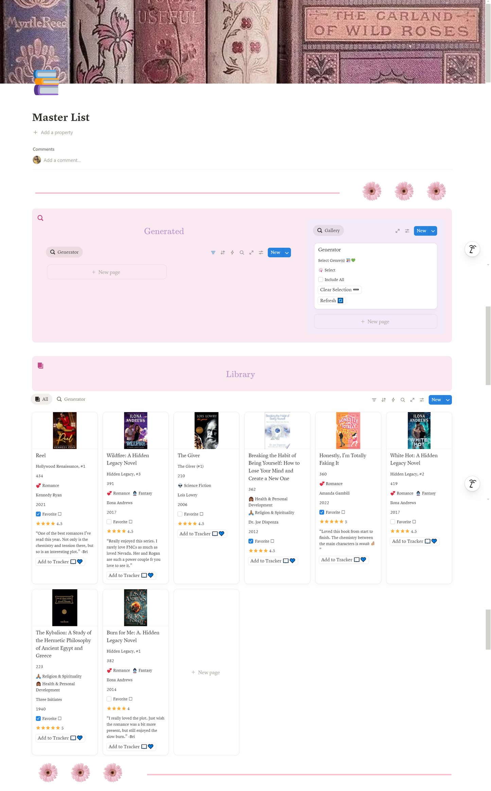Open the New dropdown arrow in Generated toolbar
491x791 pixels.
tap(287, 253)
